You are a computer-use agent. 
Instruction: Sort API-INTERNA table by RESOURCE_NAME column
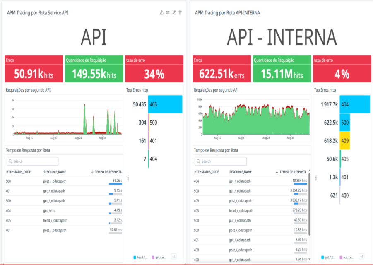(x=240, y=171)
